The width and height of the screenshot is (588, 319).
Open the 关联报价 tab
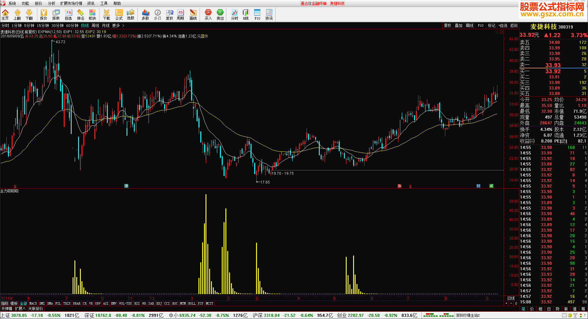tap(36, 309)
